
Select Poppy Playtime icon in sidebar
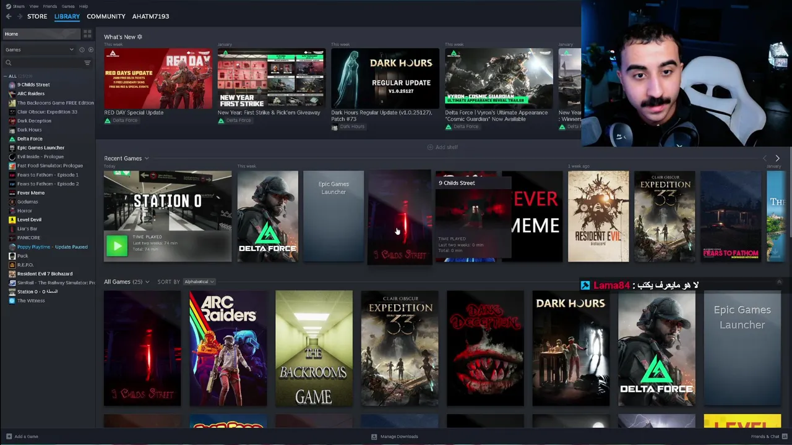pyautogui.click(x=12, y=247)
